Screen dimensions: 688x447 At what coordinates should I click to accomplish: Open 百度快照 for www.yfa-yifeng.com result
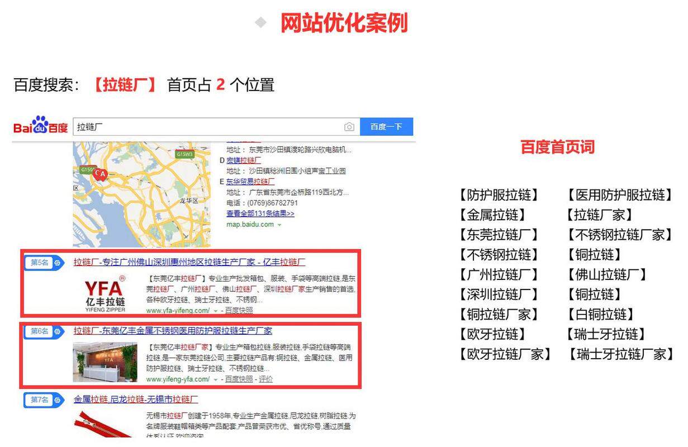[x=239, y=310]
